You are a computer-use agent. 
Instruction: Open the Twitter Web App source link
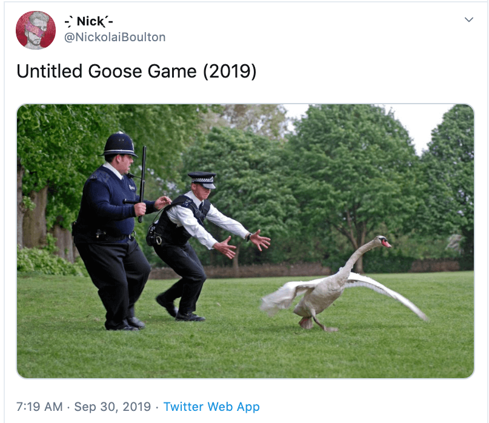pyautogui.click(x=211, y=407)
